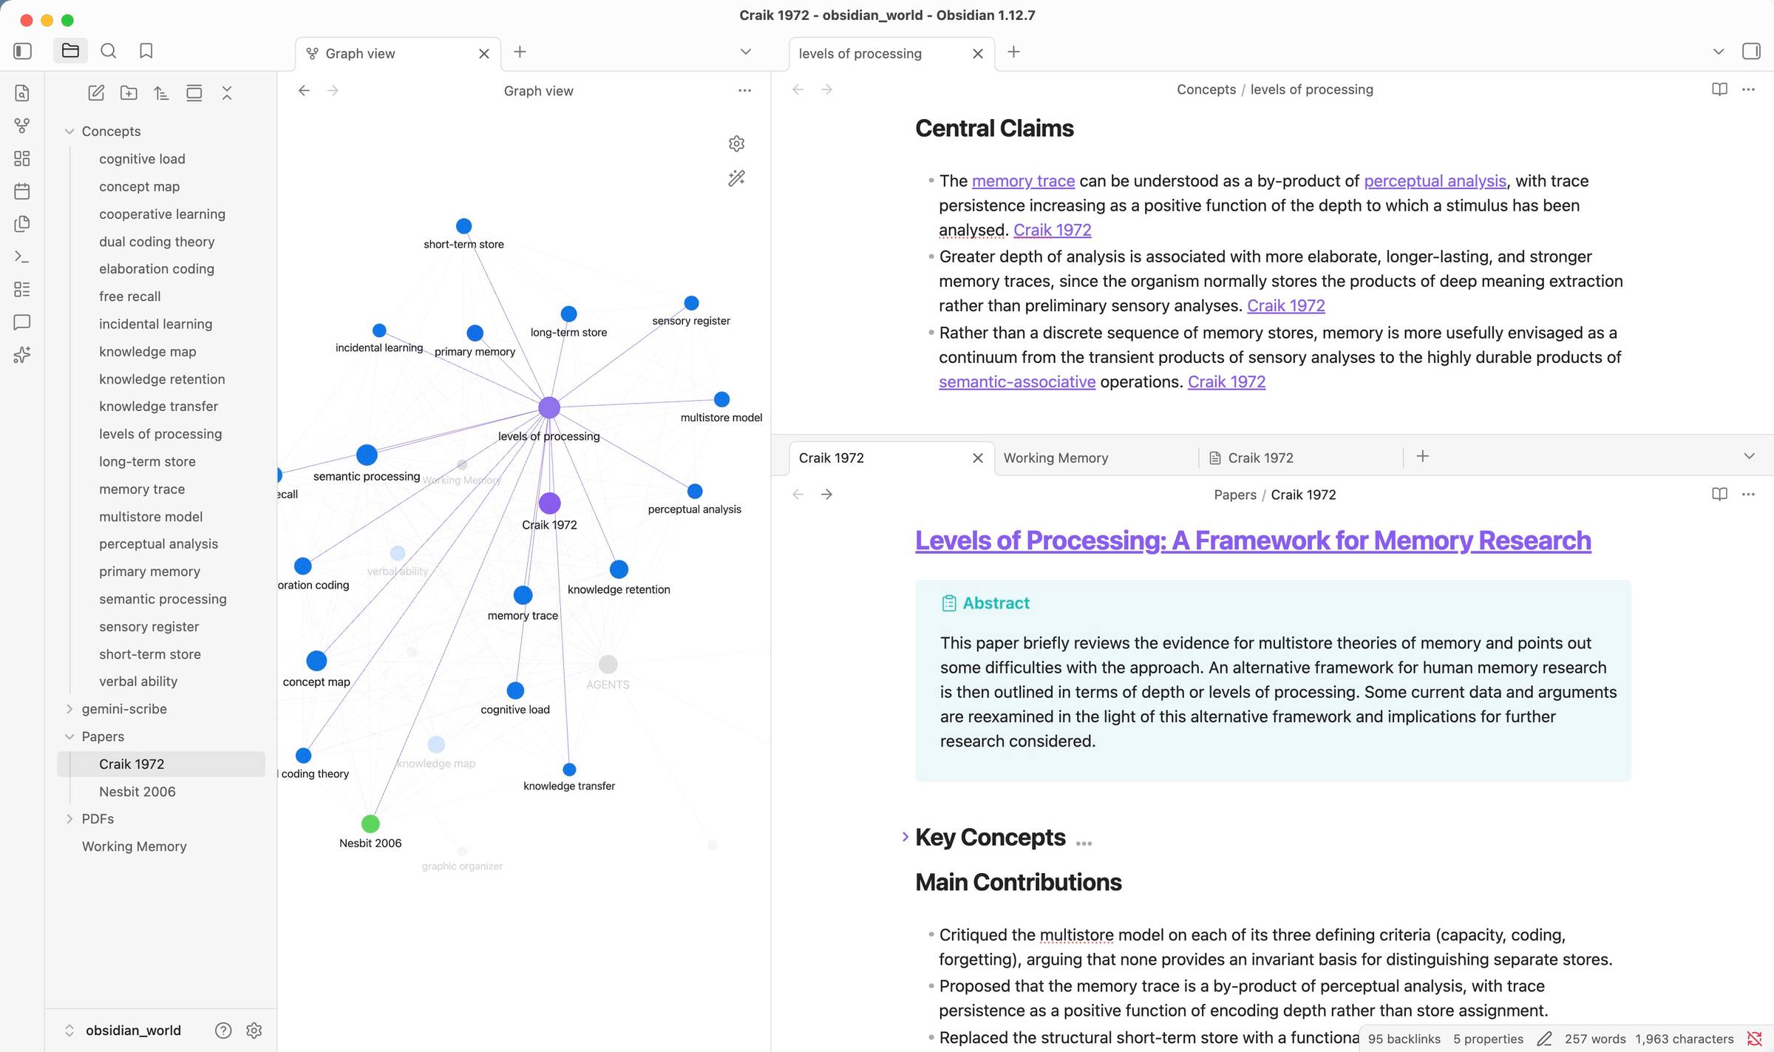Switch to the Working Memory tab
1774x1052 pixels.
1056,458
